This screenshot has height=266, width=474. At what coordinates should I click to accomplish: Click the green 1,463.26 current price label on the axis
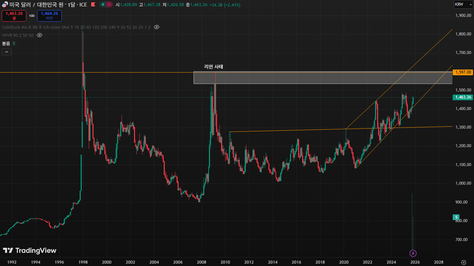[x=463, y=97]
